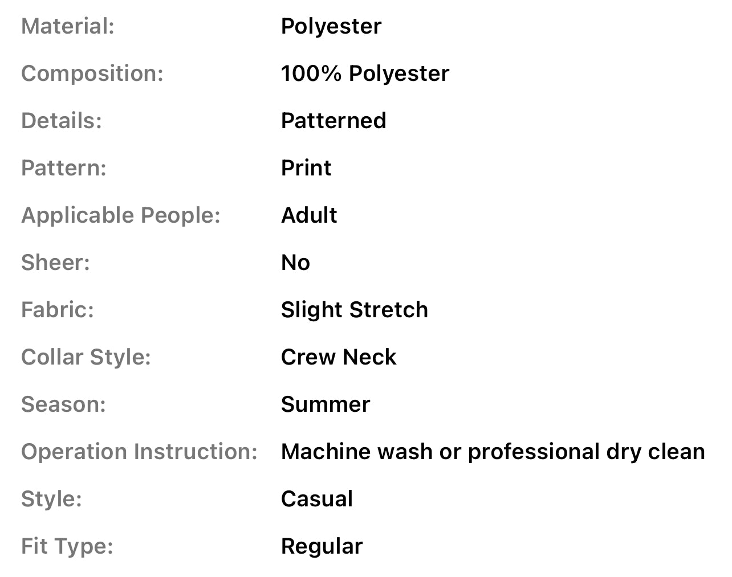The height and width of the screenshot is (577, 732).
Task: Select the "Print" pattern value
Action: pyautogui.click(x=306, y=168)
